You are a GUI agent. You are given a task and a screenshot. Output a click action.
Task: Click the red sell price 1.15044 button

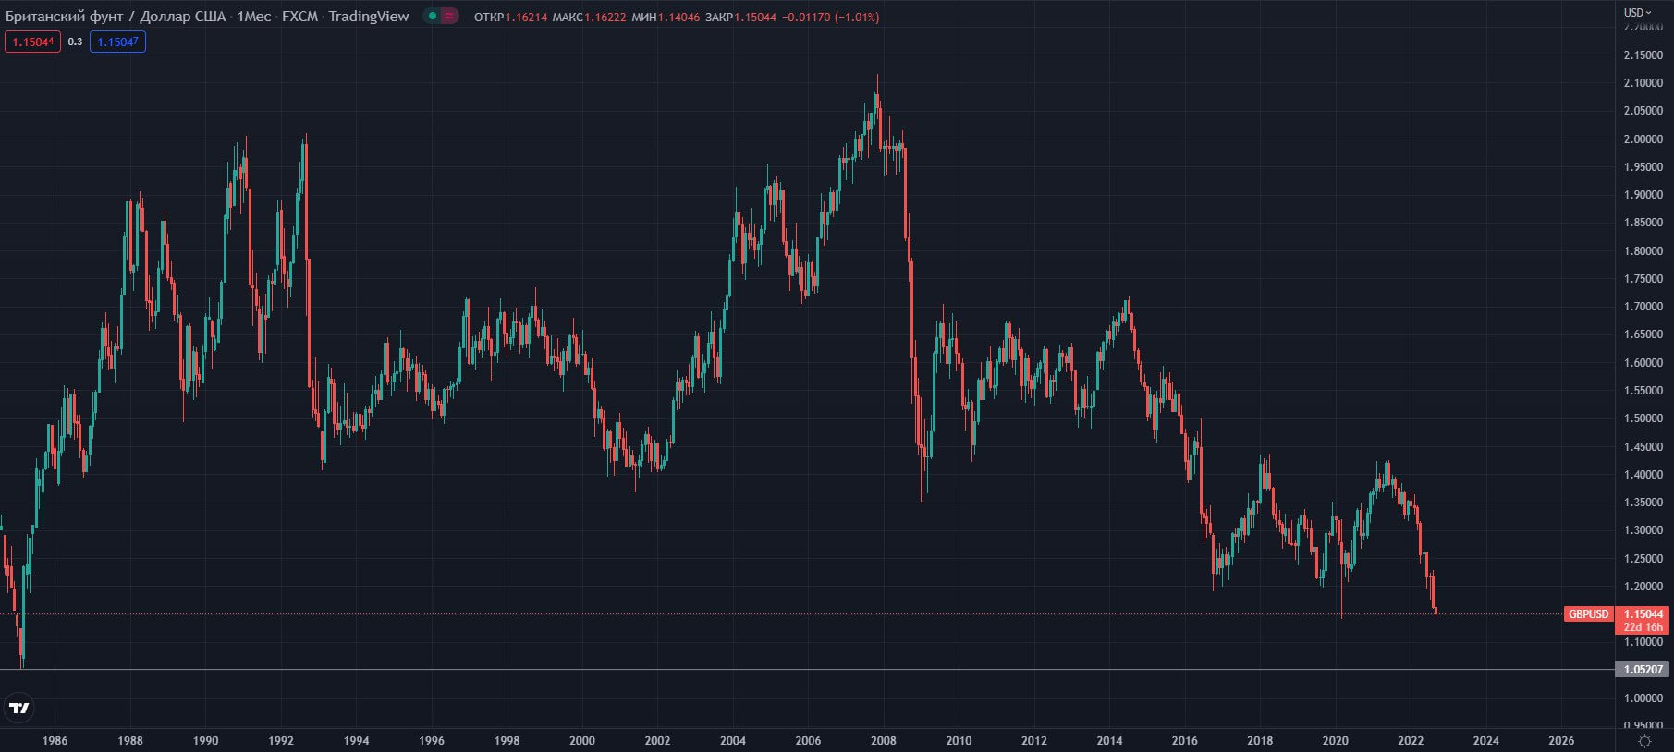point(32,42)
